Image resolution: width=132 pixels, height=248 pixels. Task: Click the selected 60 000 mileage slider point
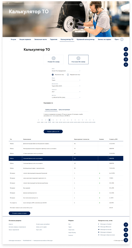(x=49, y=120)
